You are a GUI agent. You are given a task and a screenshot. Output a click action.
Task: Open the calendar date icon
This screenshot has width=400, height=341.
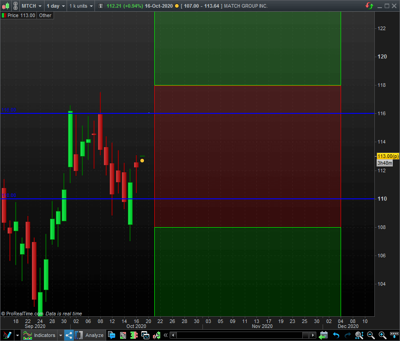tap(324, 335)
